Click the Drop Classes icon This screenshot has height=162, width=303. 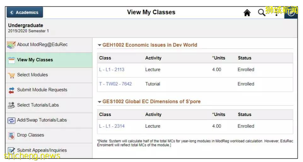(x=11, y=135)
